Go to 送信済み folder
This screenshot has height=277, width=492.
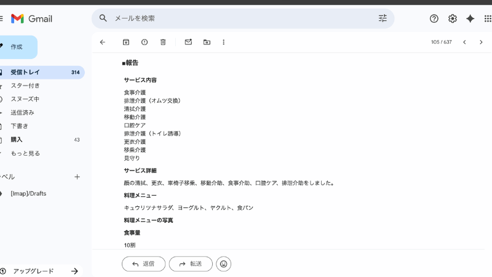[22, 113]
